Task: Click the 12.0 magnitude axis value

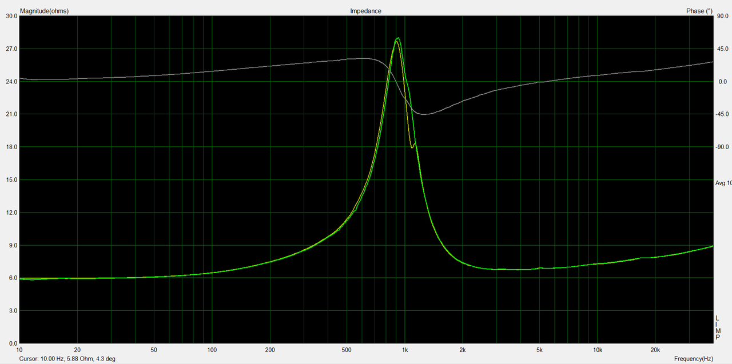Action: (11, 213)
